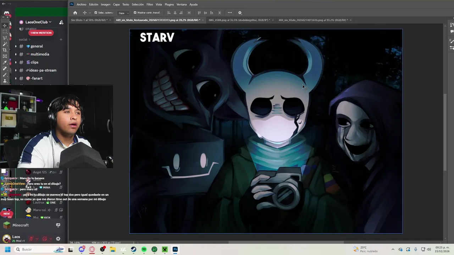The image size is (454, 255).
Task: Open the Capa auto-select dropdown
Action: coord(123,13)
